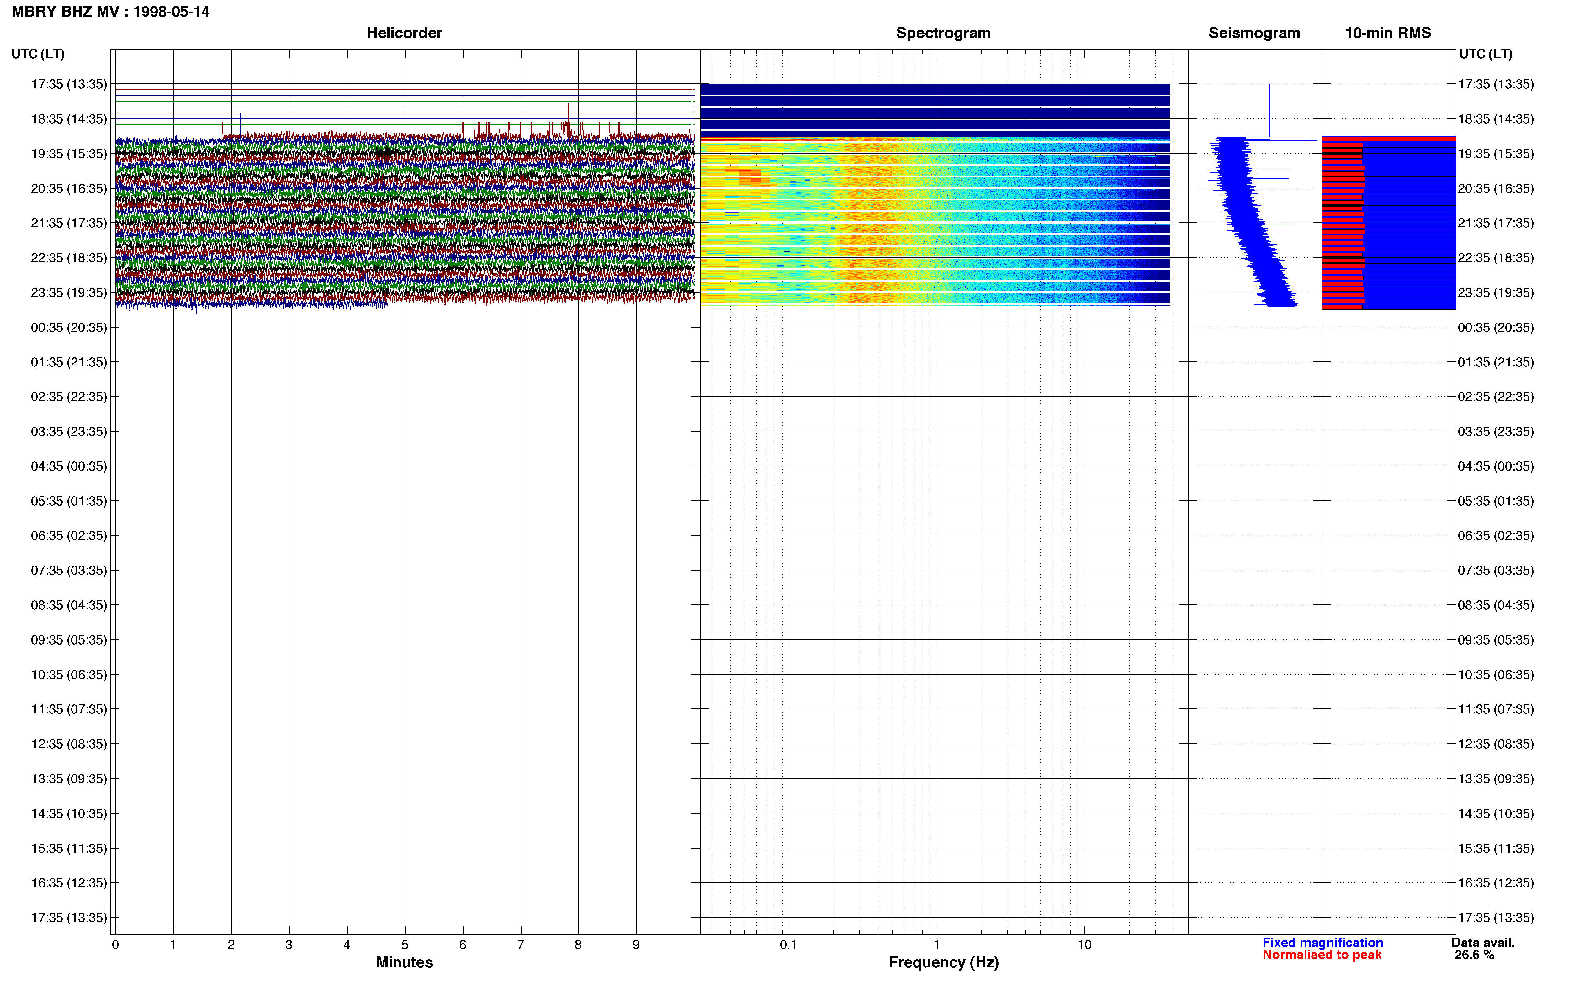Viewport: 1574px width, 984px height.
Task: Click the right 'UTC (LT)' axis label
Action: tap(1486, 54)
